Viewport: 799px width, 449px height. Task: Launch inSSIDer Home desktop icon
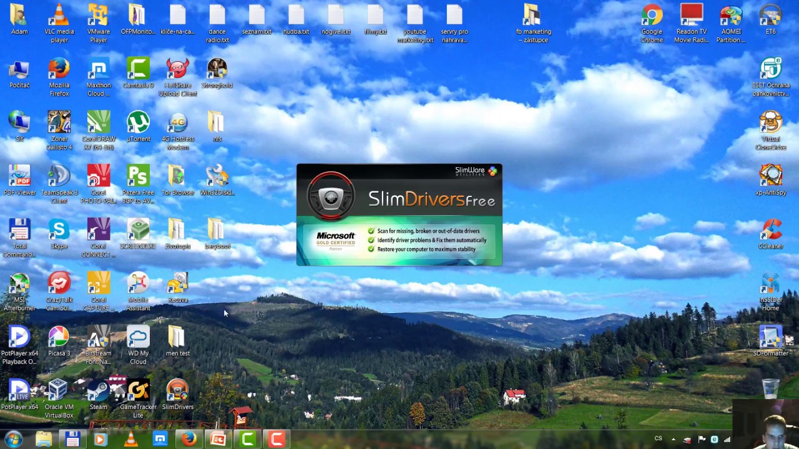[771, 292]
